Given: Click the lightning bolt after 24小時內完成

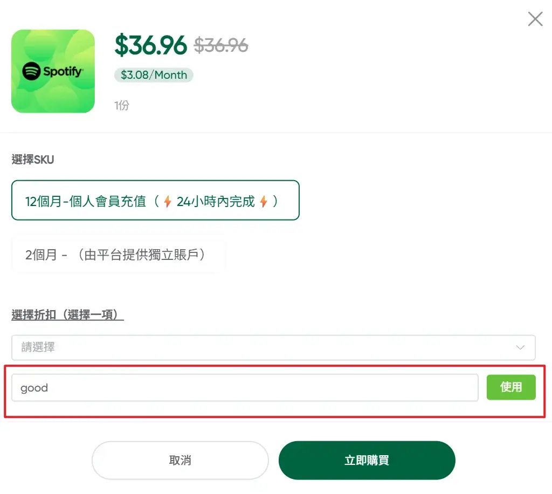Looking at the screenshot, I should point(264,202).
